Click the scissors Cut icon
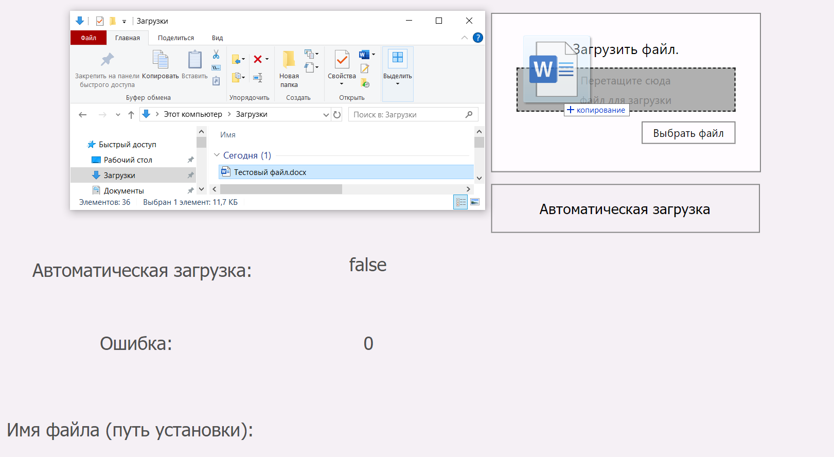Screen dimensions: 834x457 coord(216,55)
